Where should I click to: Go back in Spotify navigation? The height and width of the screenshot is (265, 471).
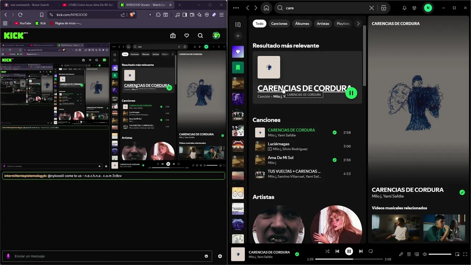[x=248, y=8]
